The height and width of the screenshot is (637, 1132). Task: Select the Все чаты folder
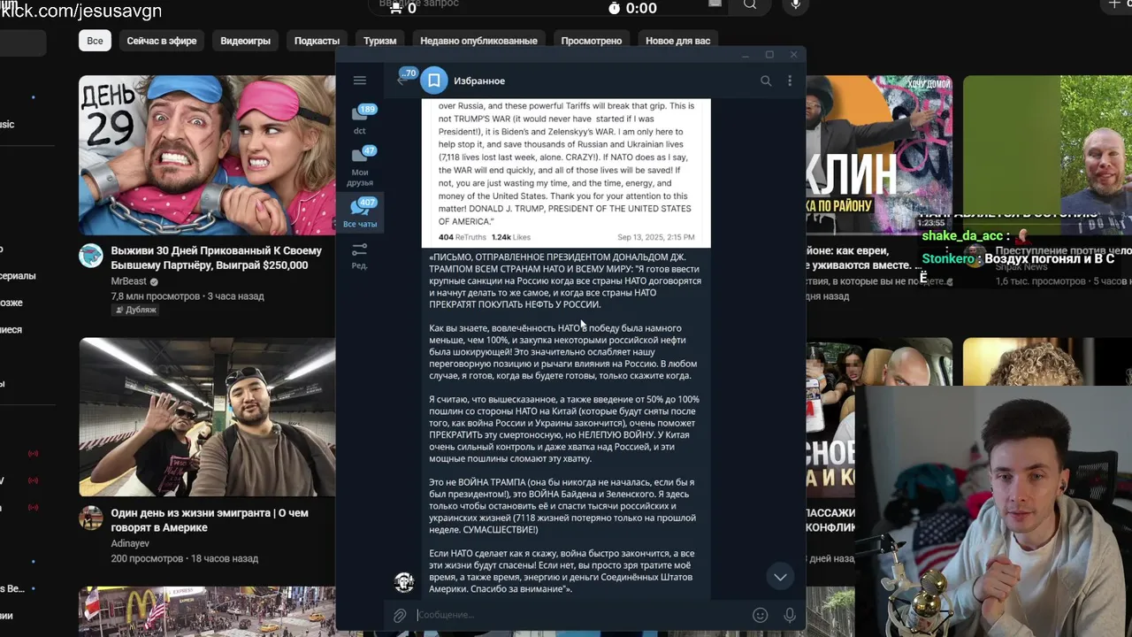click(x=360, y=213)
